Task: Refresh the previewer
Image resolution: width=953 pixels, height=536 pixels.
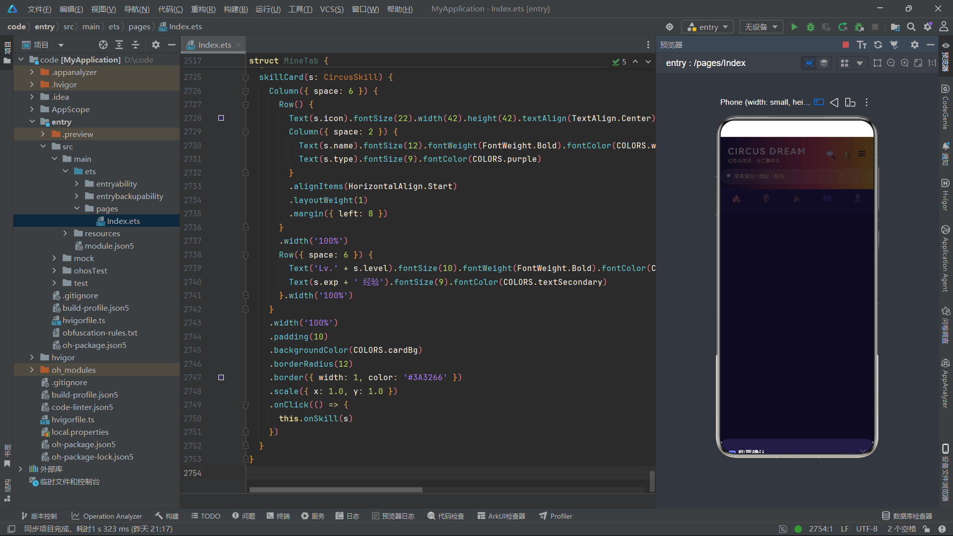Action: click(x=878, y=45)
